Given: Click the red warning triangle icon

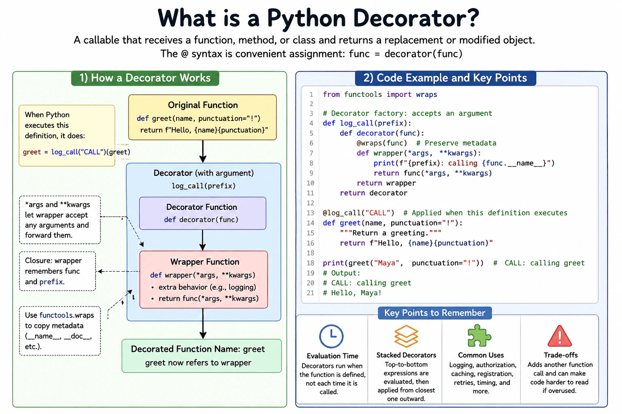Looking at the screenshot, I should (560, 336).
